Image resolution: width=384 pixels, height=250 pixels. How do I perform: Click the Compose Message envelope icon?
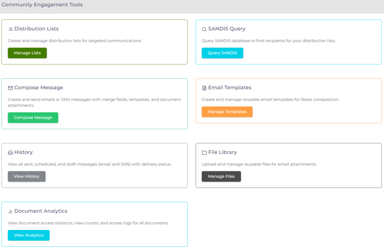pos(10,88)
